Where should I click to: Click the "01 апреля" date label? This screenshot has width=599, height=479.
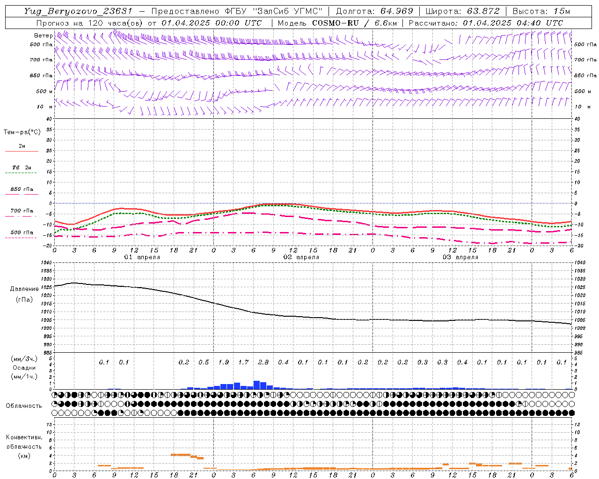pyautogui.click(x=142, y=257)
